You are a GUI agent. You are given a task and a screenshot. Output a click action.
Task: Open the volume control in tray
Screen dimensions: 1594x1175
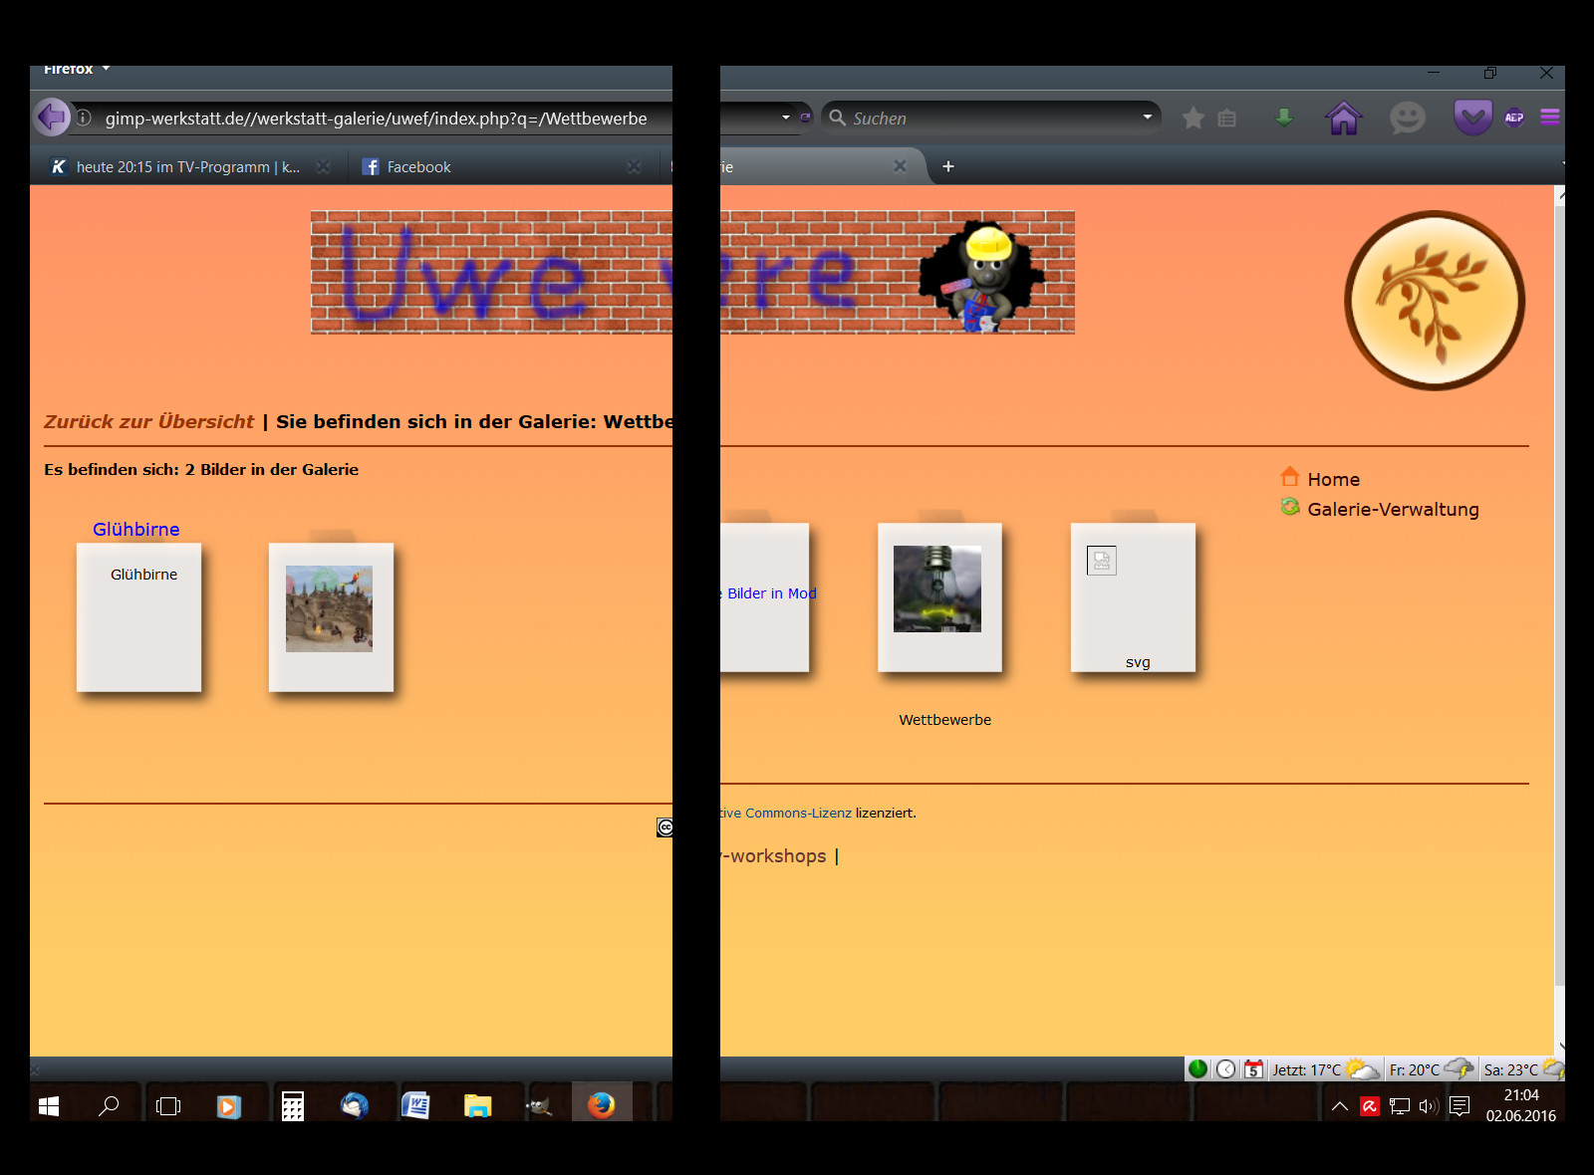click(1429, 1106)
